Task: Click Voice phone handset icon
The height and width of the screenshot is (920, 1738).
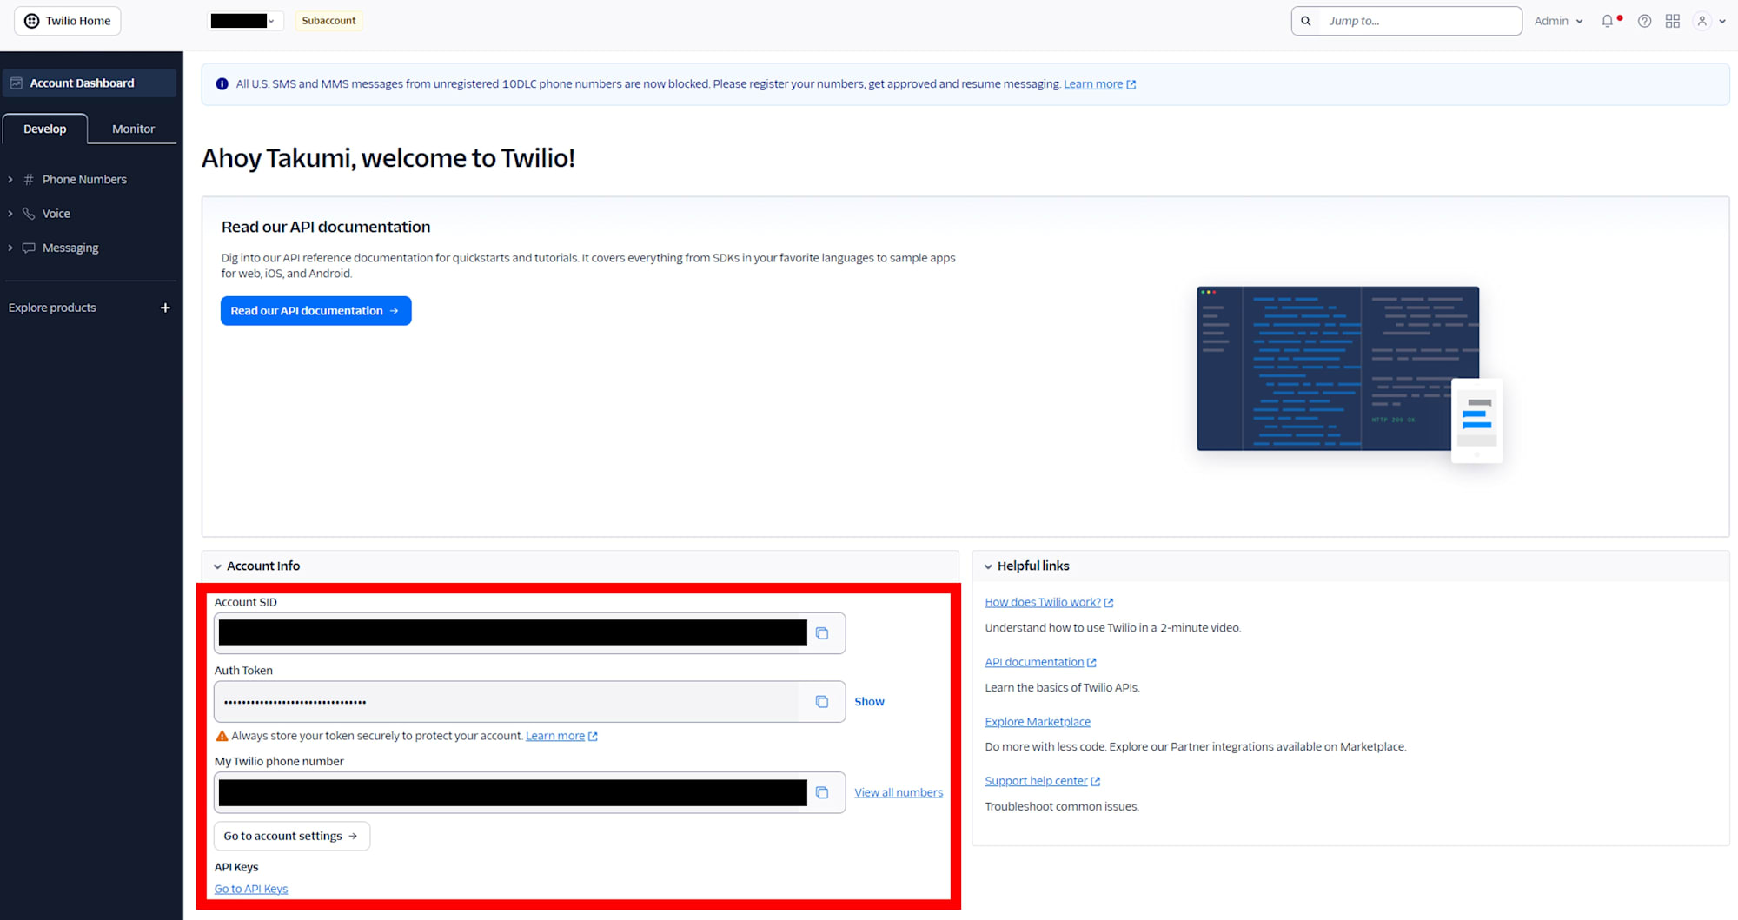Action: tap(29, 214)
